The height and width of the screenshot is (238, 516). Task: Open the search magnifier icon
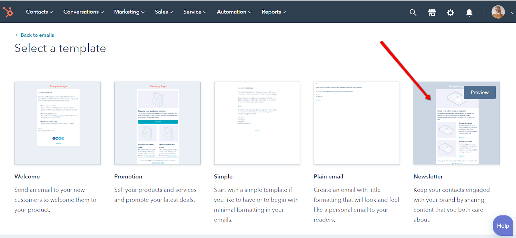(x=413, y=13)
